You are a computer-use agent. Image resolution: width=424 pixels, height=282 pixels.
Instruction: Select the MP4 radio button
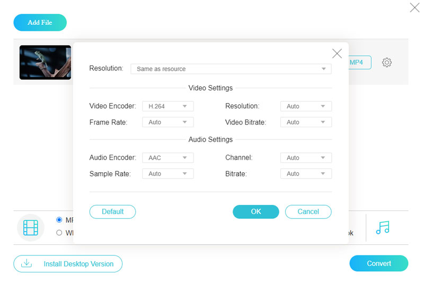point(59,219)
